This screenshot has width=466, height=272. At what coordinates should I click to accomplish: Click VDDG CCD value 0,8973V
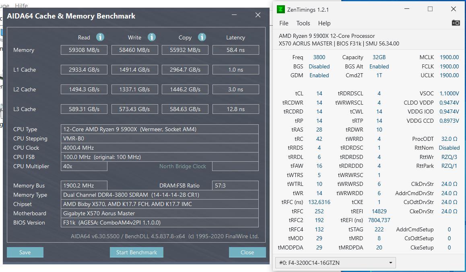pyautogui.click(x=449, y=121)
